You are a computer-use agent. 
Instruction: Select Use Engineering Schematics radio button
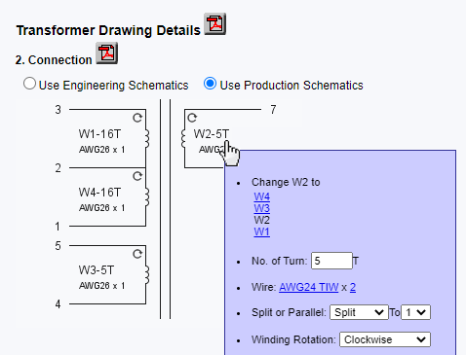coord(29,84)
